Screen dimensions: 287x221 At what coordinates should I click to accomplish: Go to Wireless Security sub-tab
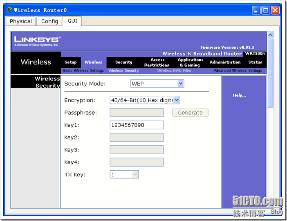pos(123,70)
